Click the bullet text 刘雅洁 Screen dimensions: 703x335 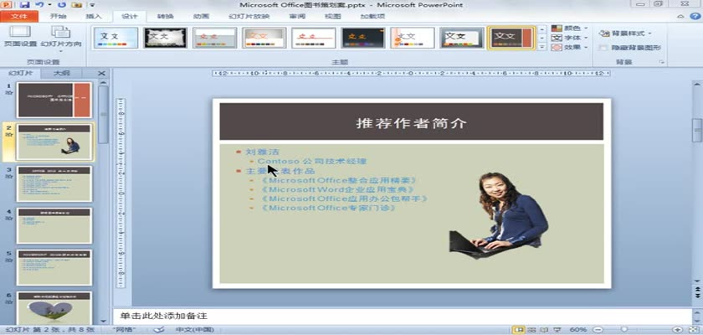262,152
